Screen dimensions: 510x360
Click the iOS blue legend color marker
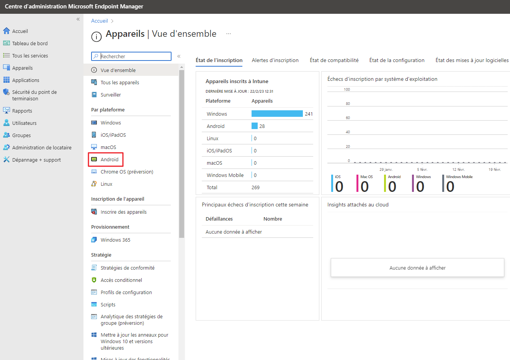click(x=332, y=183)
